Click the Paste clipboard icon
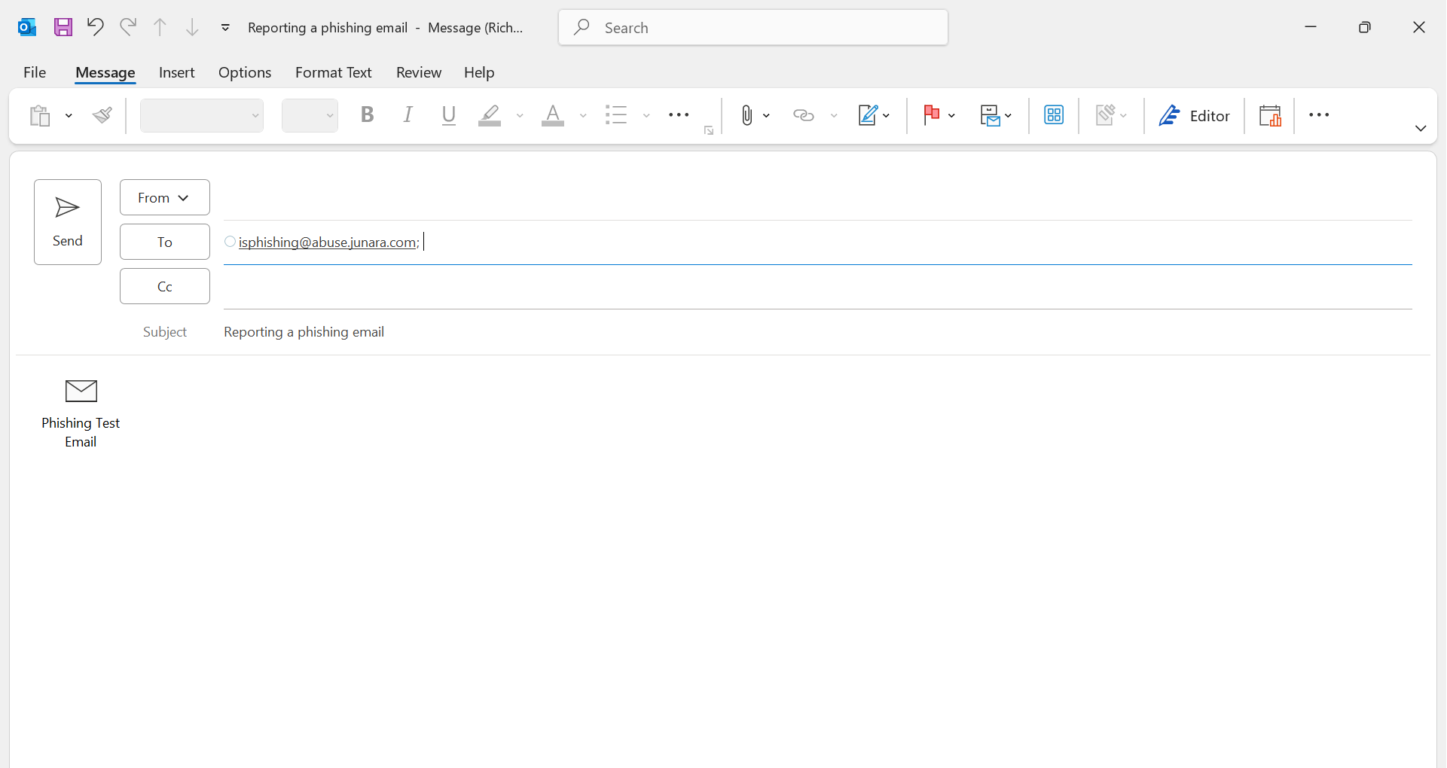1447x768 pixels. click(x=40, y=115)
